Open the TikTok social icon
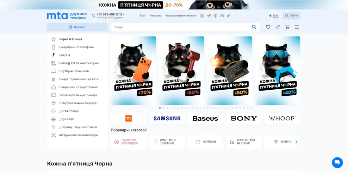Image resolution: width=348 pixels, height=173 pixels. pyautogui.click(x=229, y=16)
